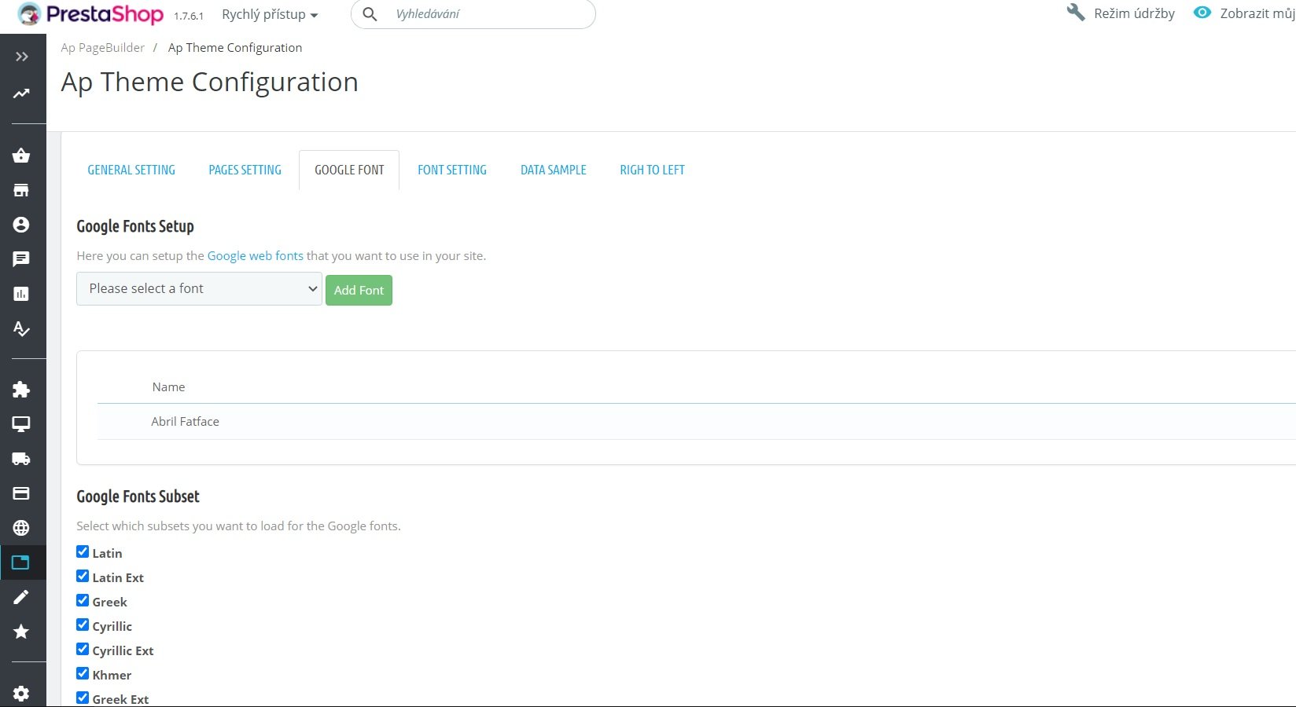Click Ap PageBuilder breadcrumb link
Viewport: 1296px width, 707px height.
(x=103, y=47)
